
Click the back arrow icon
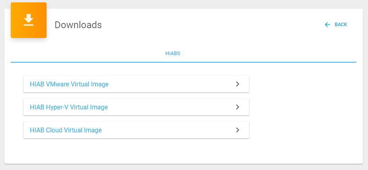click(327, 25)
